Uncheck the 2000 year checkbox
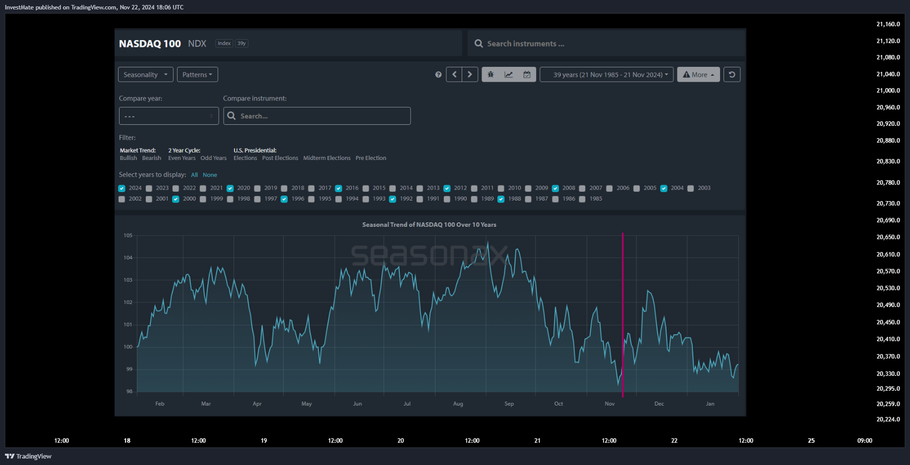Viewport: 910px width, 465px height. [x=176, y=199]
